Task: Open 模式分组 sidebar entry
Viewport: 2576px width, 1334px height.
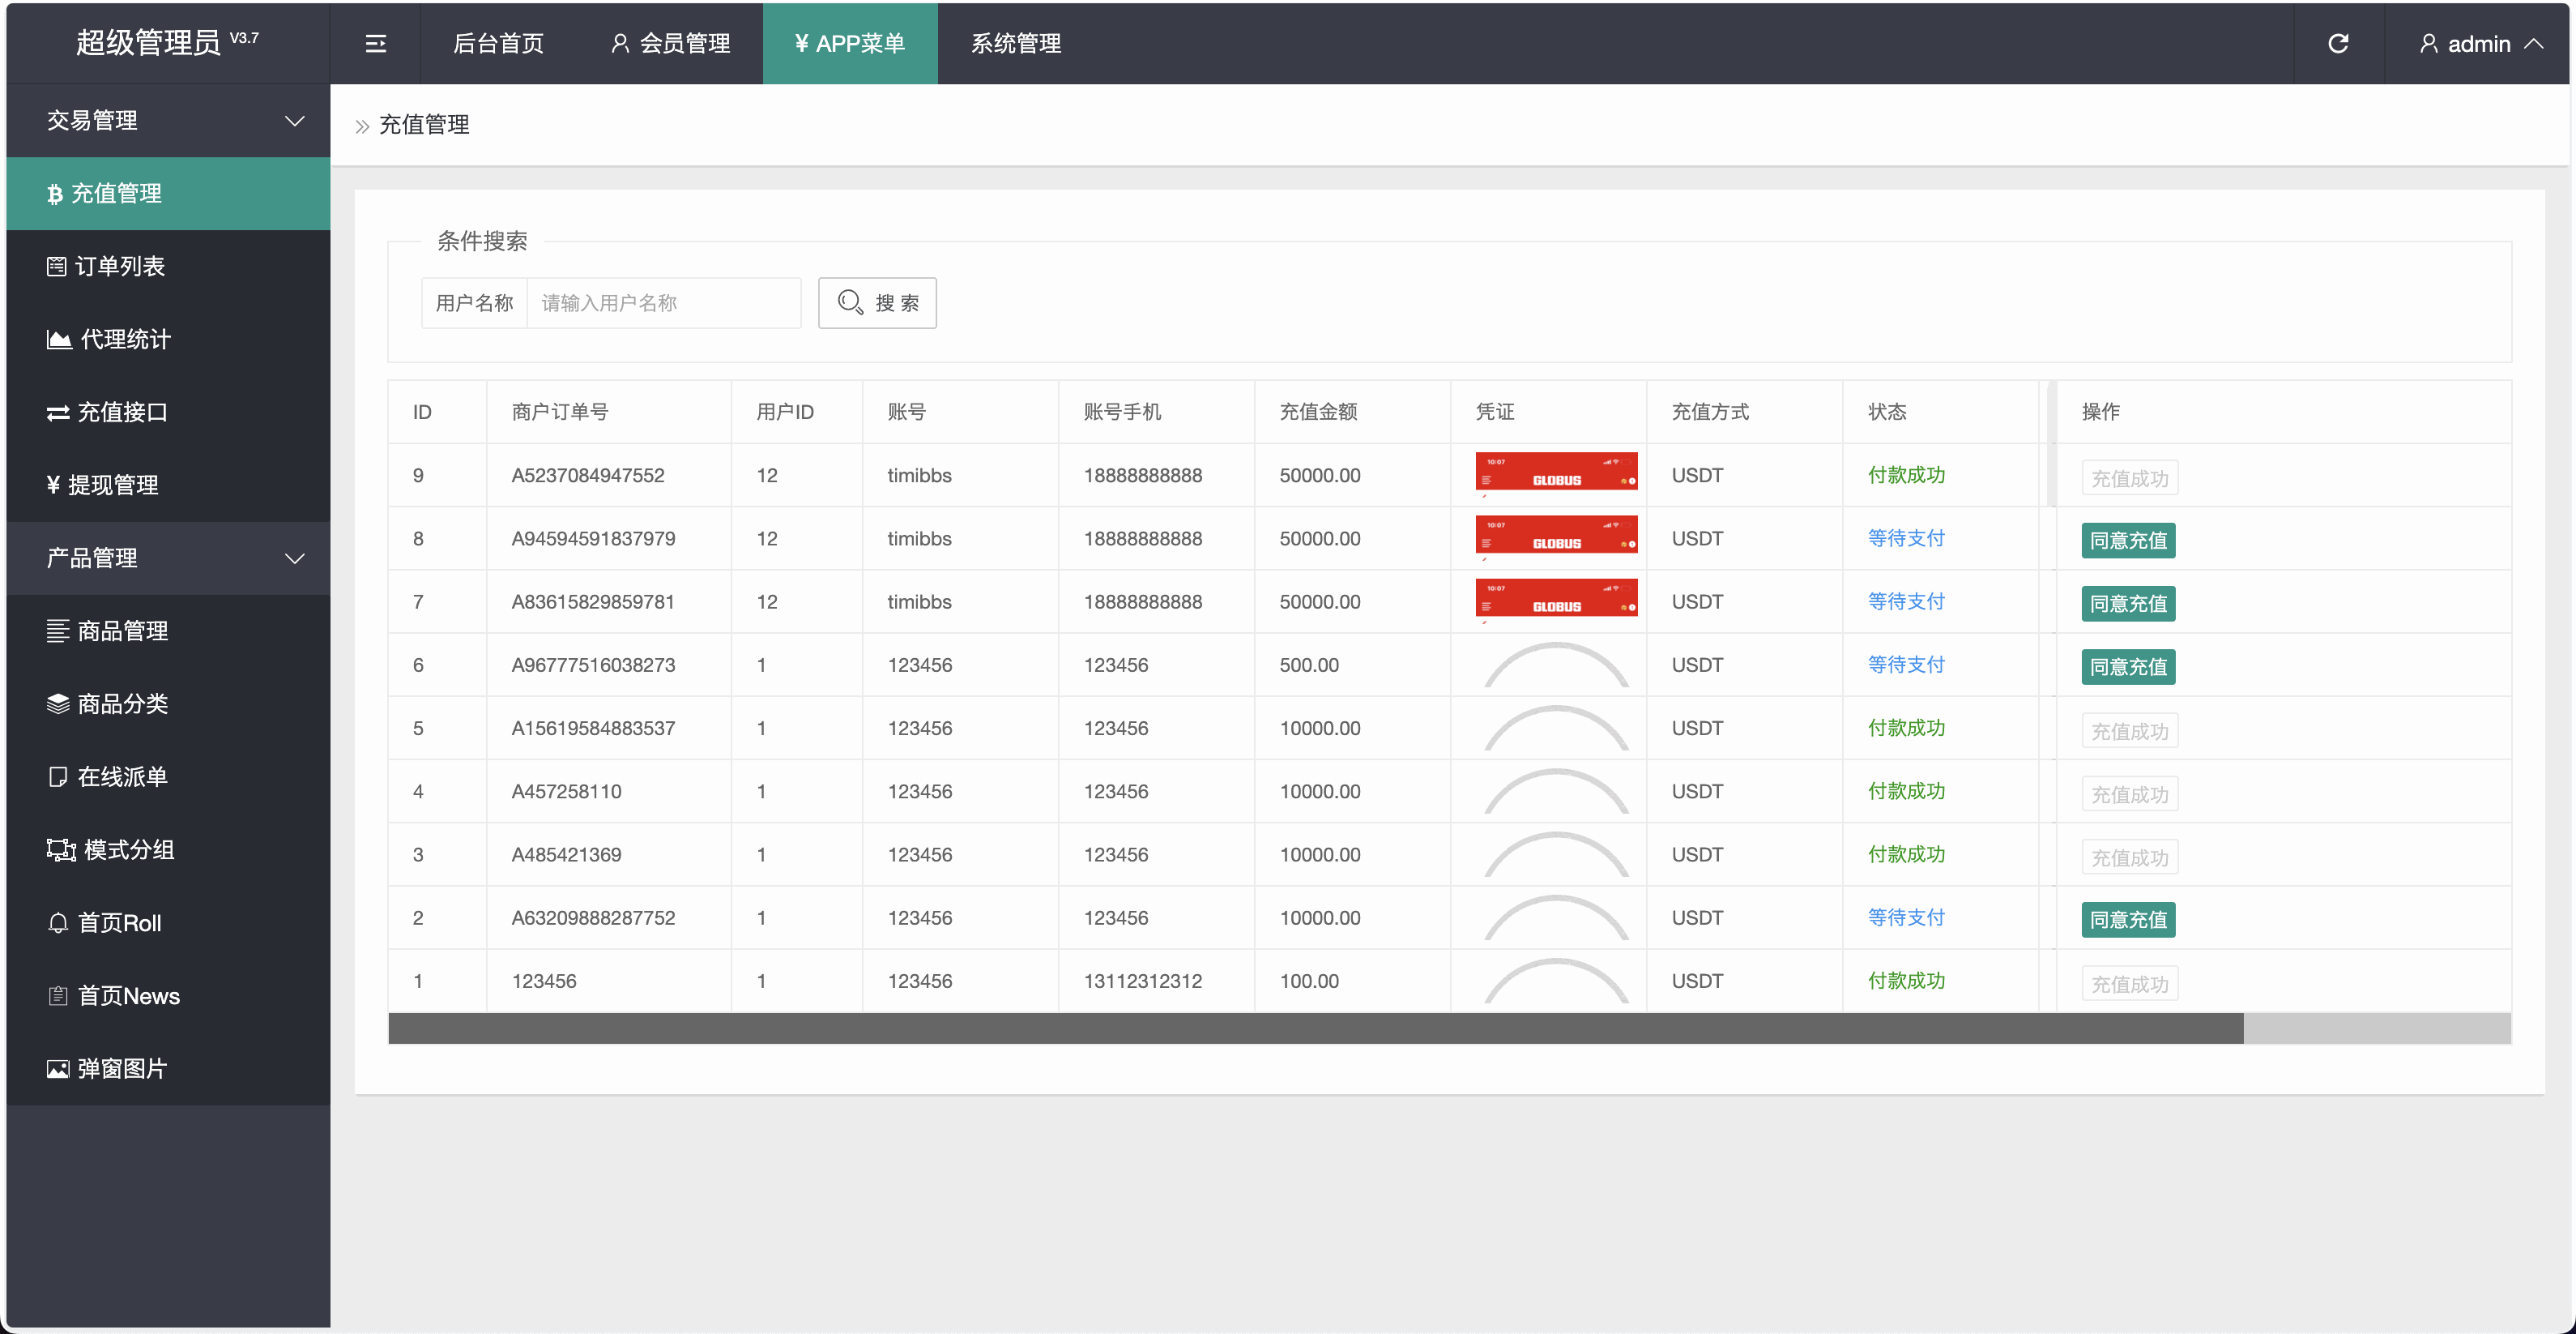Action: [128, 849]
